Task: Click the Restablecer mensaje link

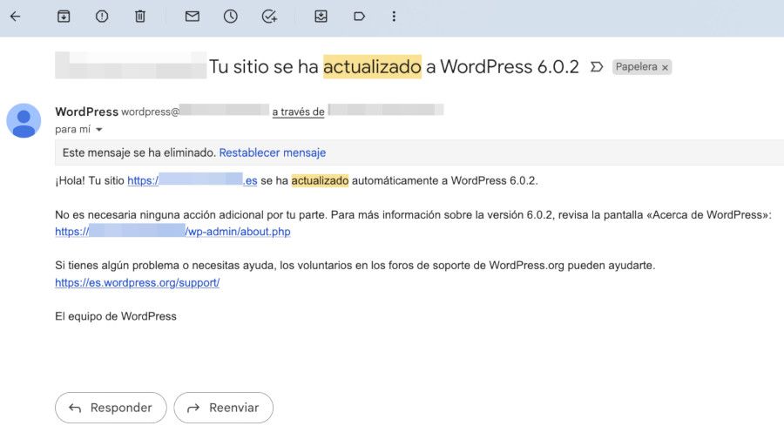Action: pos(273,152)
